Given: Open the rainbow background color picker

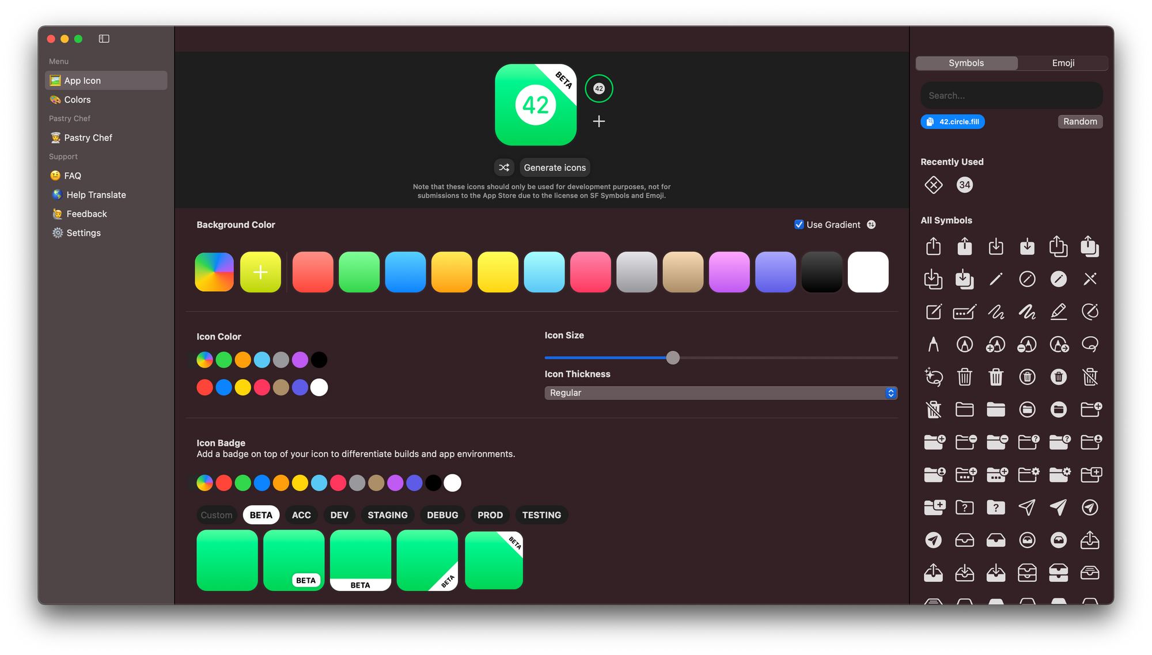Looking at the screenshot, I should pos(214,272).
